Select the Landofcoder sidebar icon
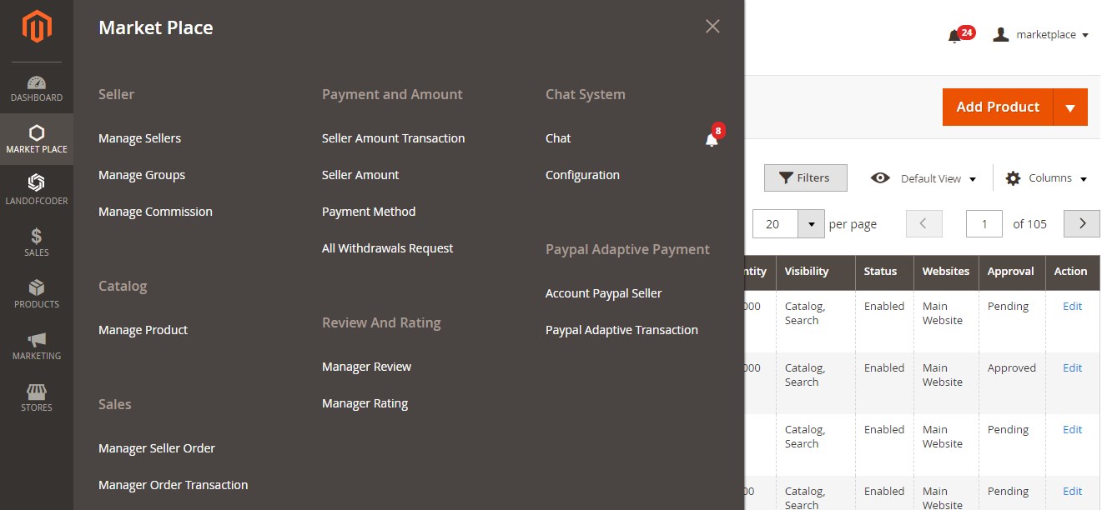 (37, 183)
